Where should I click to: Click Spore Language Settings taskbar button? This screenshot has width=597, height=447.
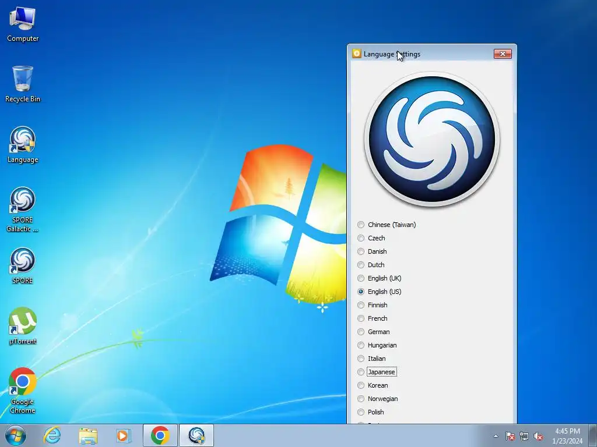coord(196,435)
